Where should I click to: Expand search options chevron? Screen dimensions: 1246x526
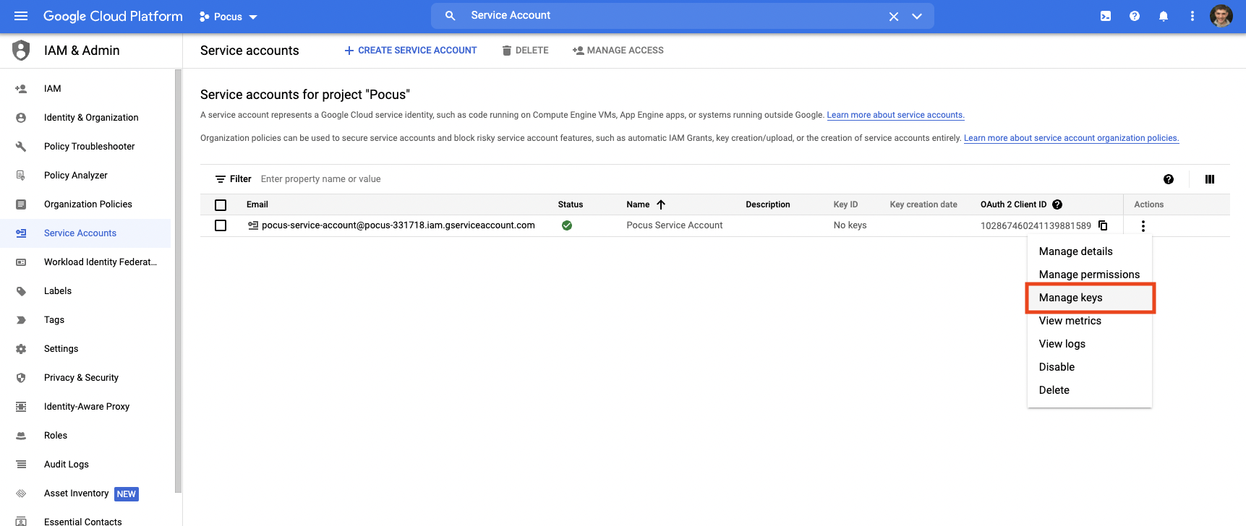pos(917,17)
